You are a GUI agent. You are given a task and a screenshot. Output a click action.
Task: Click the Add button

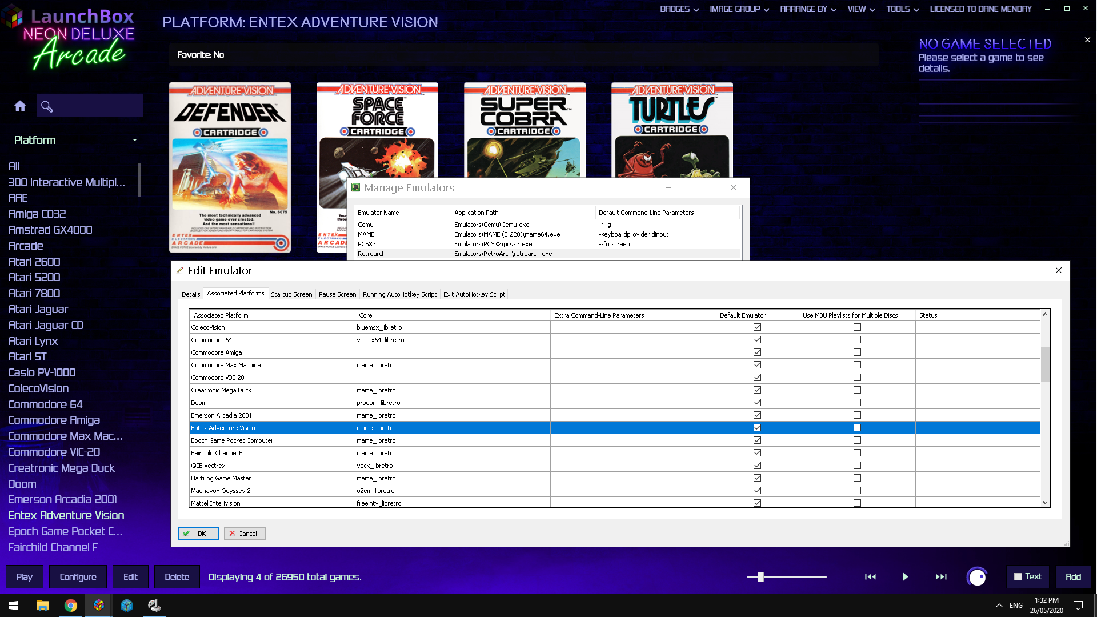coord(1073,577)
